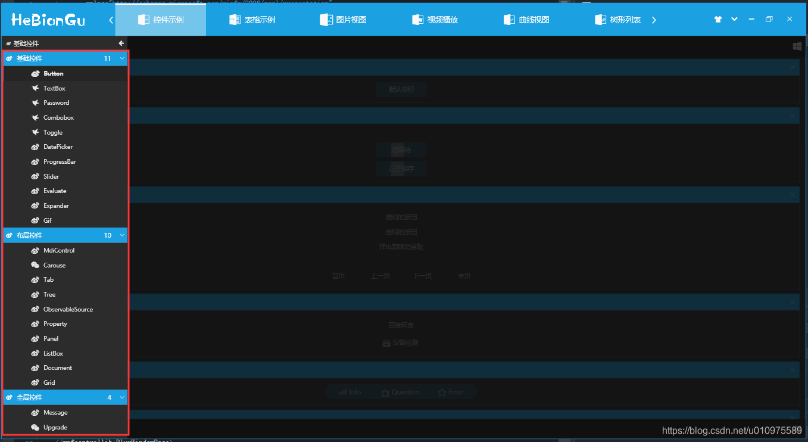Click the 设备检测 button
Viewport: 808px width, 442px height.
[x=401, y=343]
